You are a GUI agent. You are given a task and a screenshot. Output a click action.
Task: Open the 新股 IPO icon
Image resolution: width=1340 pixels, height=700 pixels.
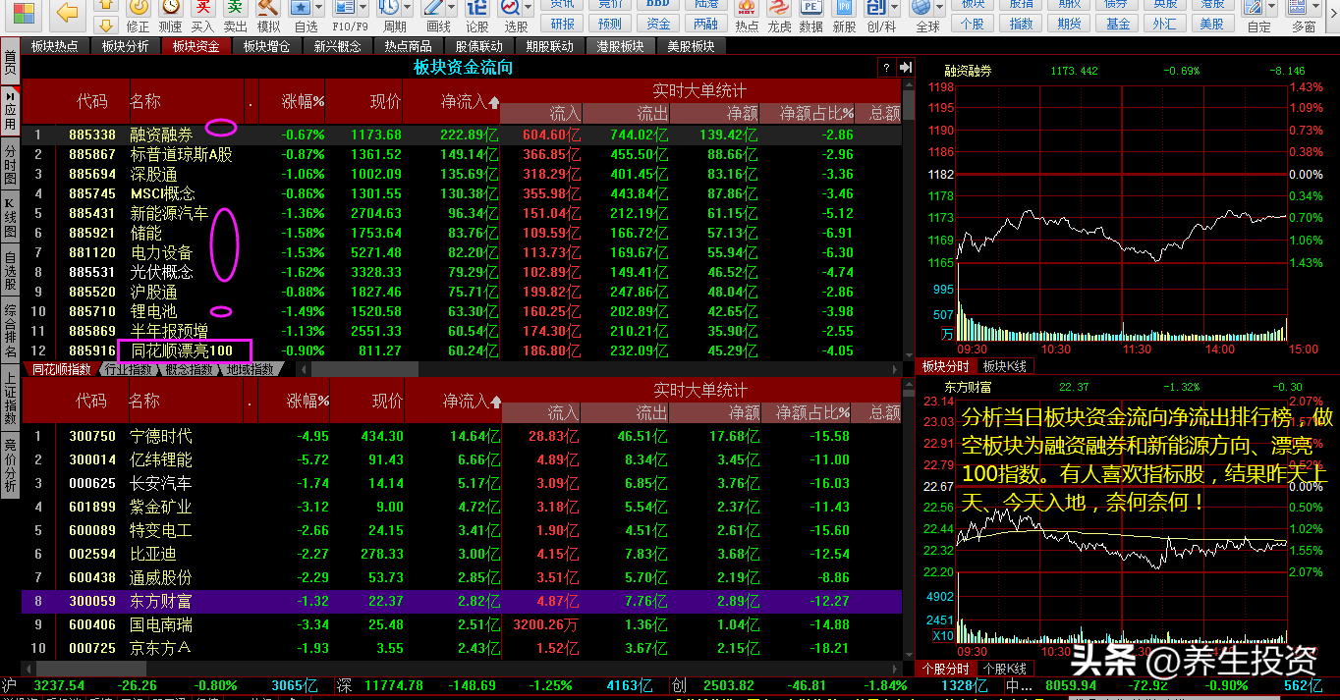pyautogui.click(x=844, y=9)
